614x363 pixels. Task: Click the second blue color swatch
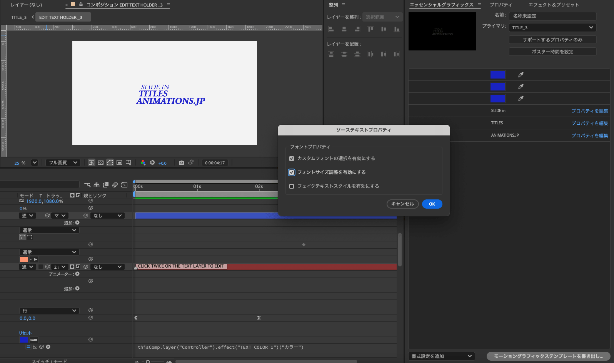(x=497, y=87)
